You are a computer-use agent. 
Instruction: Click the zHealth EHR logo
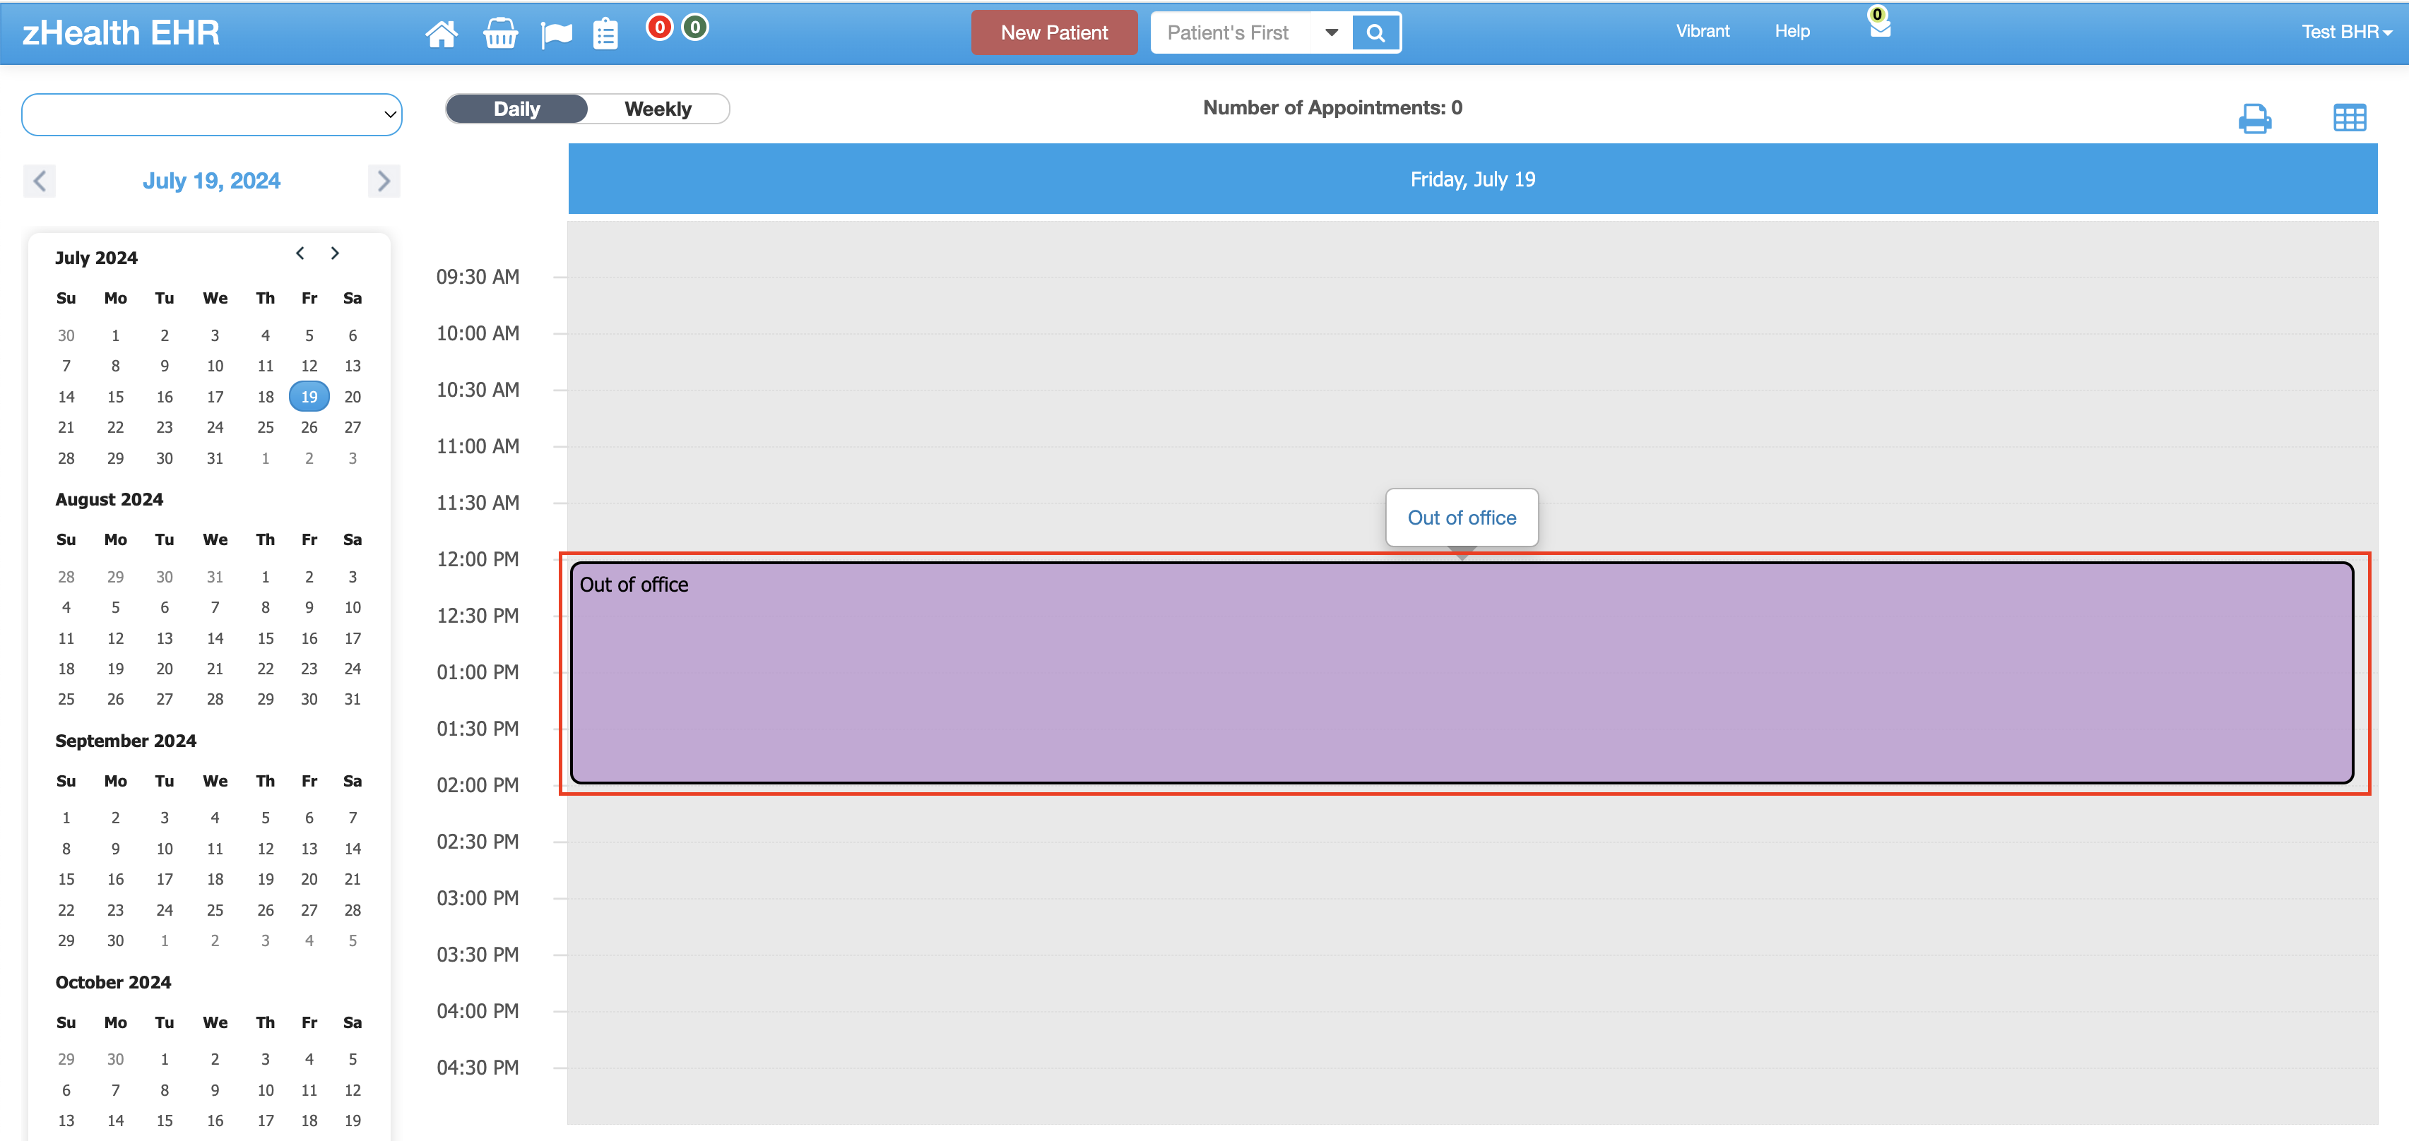pyautogui.click(x=121, y=32)
